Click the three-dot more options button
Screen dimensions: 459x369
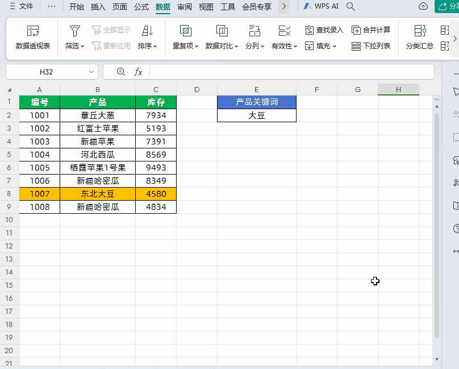(x=52, y=6)
